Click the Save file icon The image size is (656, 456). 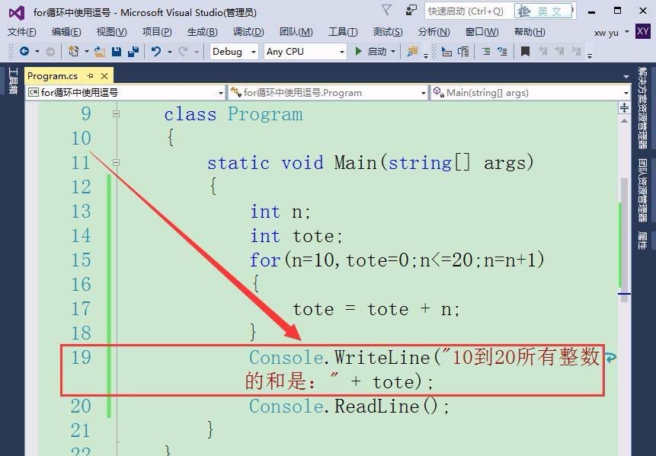(117, 52)
